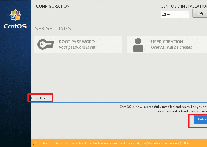The height and width of the screenshot is (147, 207).
Task: Click the CentOS logo icon
Action: coord(15,15)
